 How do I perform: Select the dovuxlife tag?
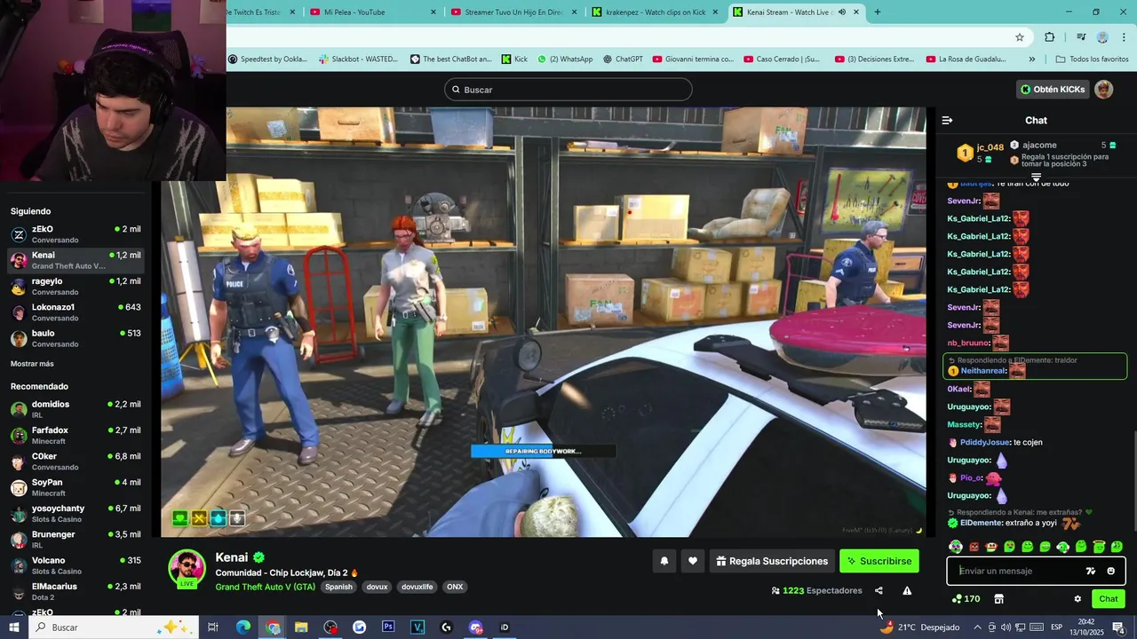tap(417, 587)
